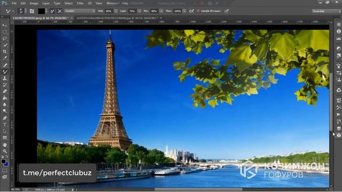Toggle Quick Mask mode
Screen dimensions: 342x192
[x=5, y=171]
